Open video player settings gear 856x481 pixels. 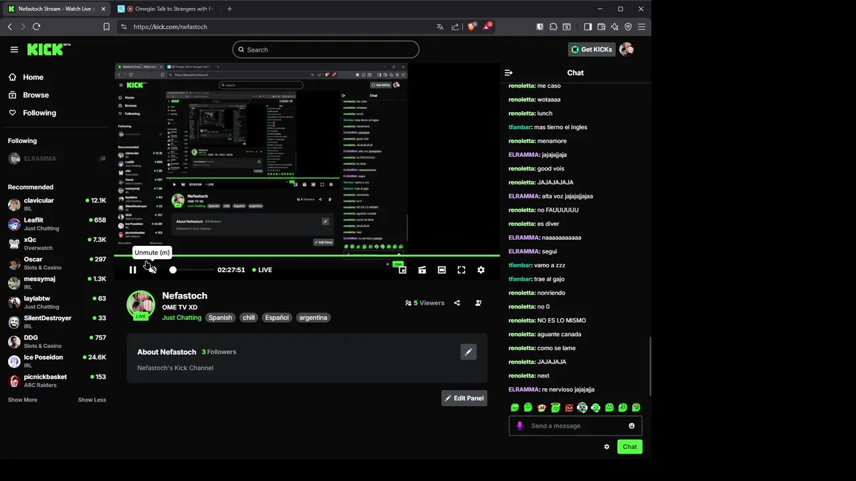481,270
